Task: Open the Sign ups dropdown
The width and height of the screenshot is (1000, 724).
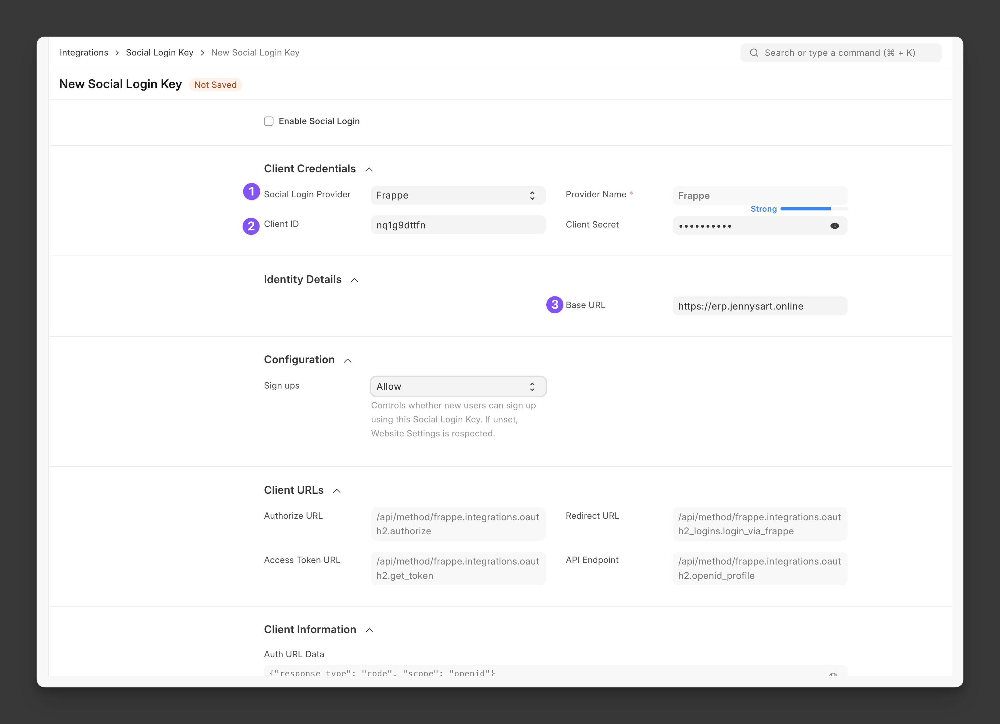Action: (x=458, y=386)
